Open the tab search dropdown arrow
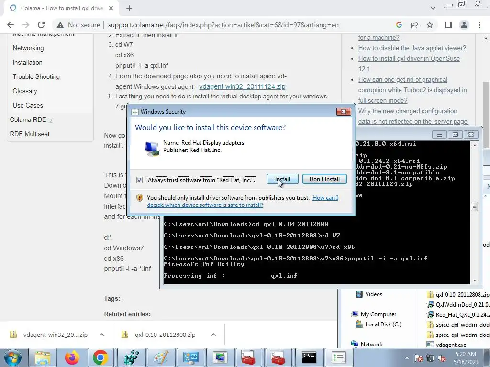The image size is (490, 367). (433, 8)
